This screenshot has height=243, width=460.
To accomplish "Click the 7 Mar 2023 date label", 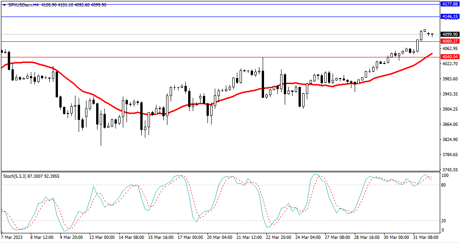I will (11, 237).
